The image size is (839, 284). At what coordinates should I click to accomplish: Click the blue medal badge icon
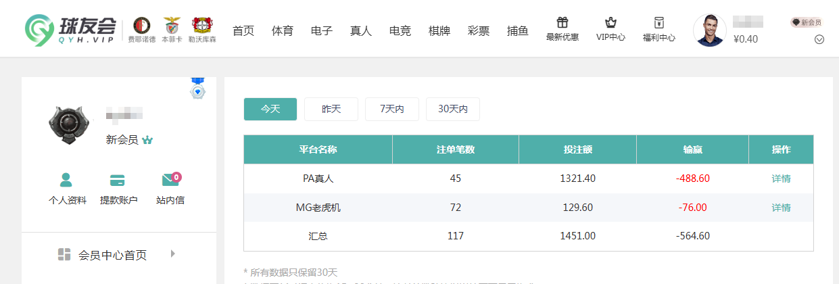pos(197,89)
